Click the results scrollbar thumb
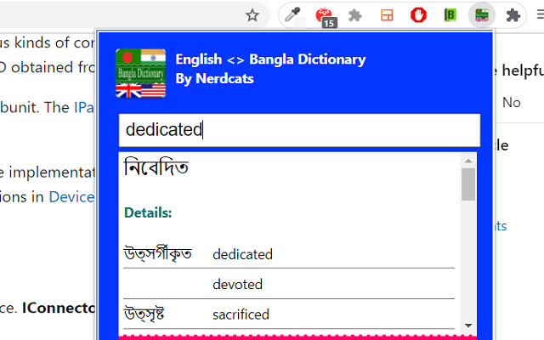Screen dimensions: 544x340 468,184
